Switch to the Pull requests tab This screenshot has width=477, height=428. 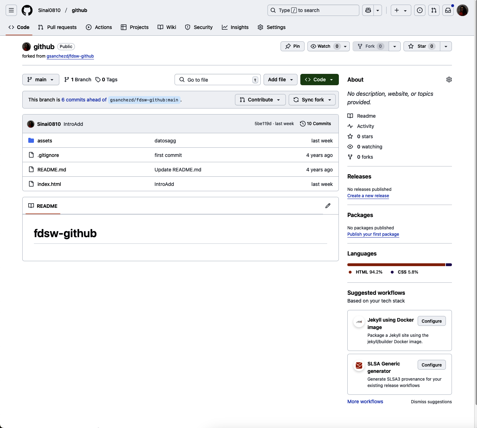tap(57, 27)
